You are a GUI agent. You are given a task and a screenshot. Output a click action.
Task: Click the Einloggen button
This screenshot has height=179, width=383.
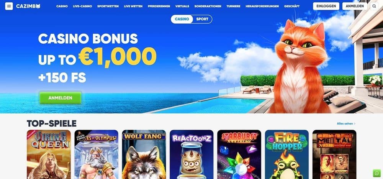(326, 6)
